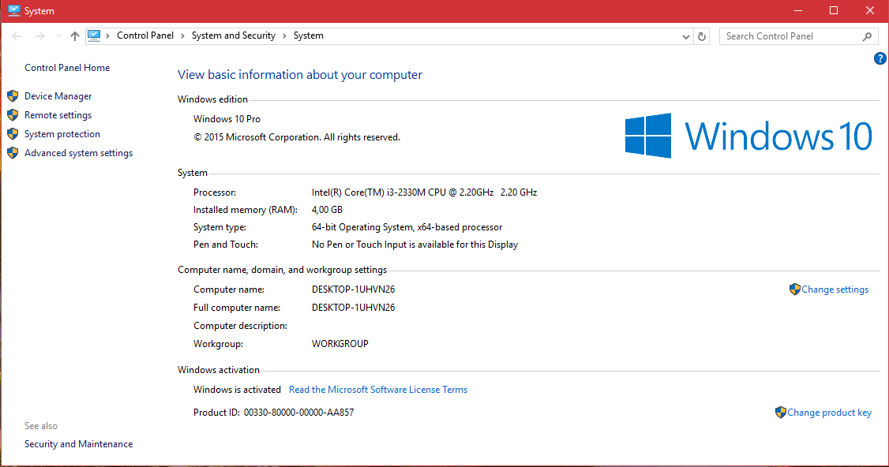Click the shield icon beside Device Manager
This screenshot has width=889, height=467.
pos(13,96)
